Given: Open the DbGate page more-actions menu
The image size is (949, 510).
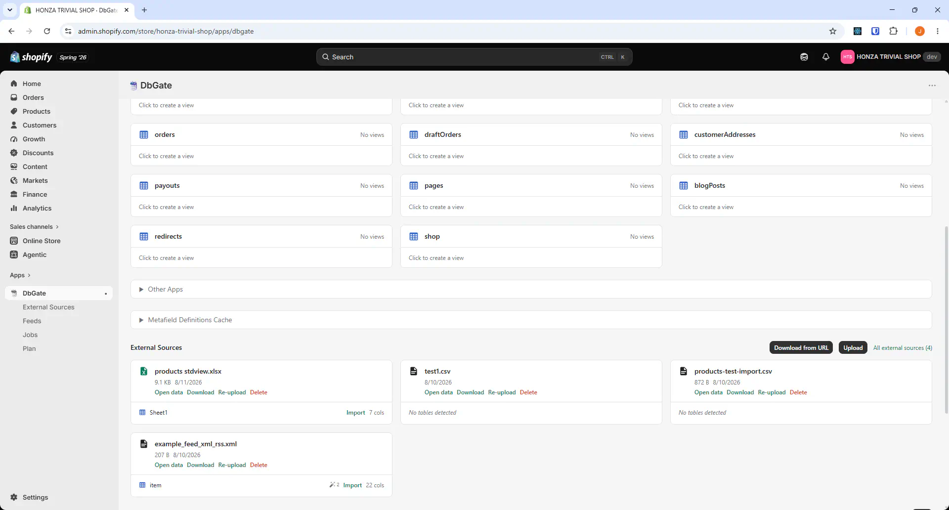Looking at the screenshot, I should pyautogui.click(x=932, y=85).
